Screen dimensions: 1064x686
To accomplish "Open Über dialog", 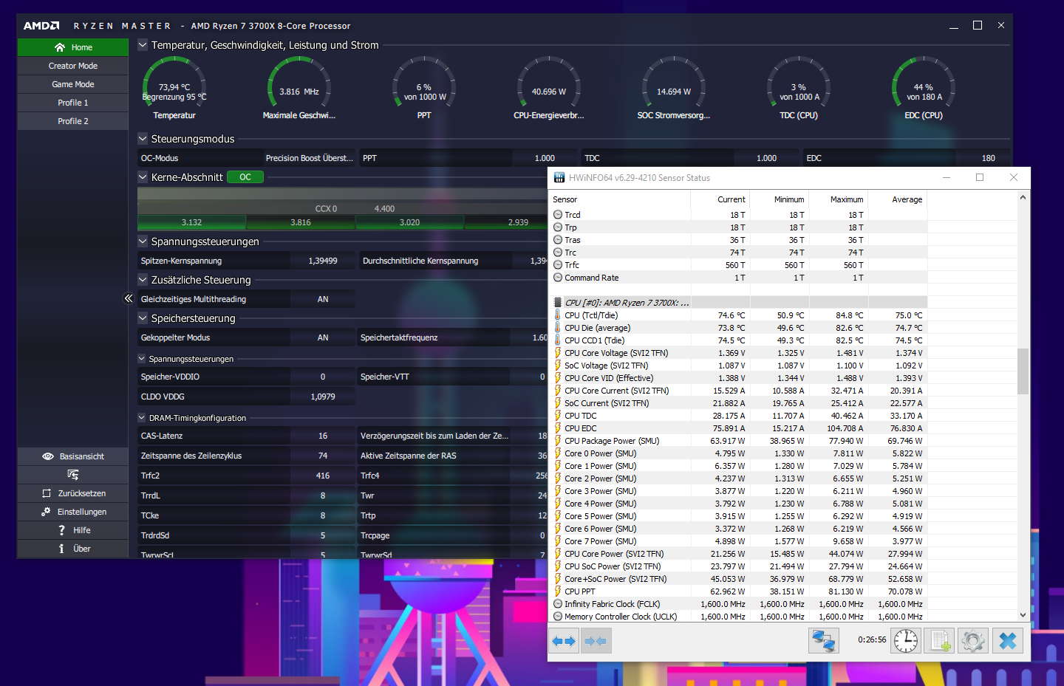I will point(73,549).
